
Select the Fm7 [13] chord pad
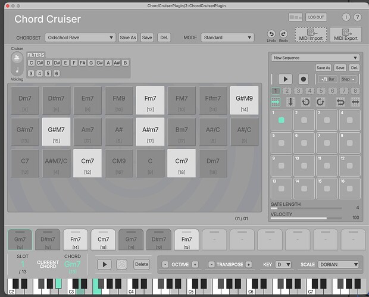pyautogui.click(x=151, y=101)
